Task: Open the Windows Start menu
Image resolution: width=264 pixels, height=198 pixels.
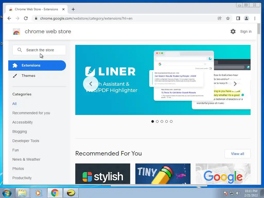Action: [x=7, y=193]
